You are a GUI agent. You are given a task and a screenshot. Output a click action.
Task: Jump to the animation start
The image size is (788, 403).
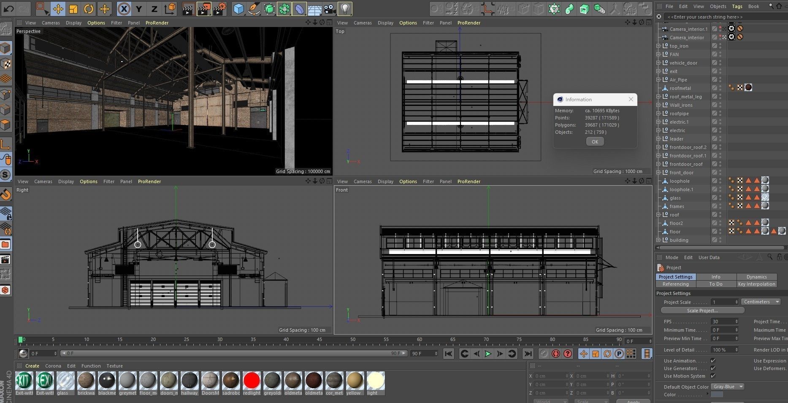448,354
